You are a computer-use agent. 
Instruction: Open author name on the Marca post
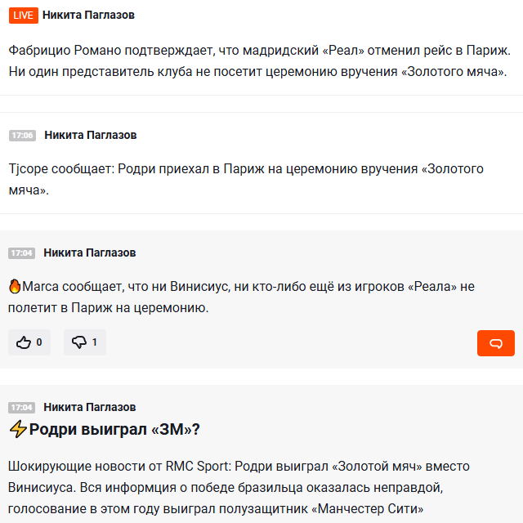(90, 253)
